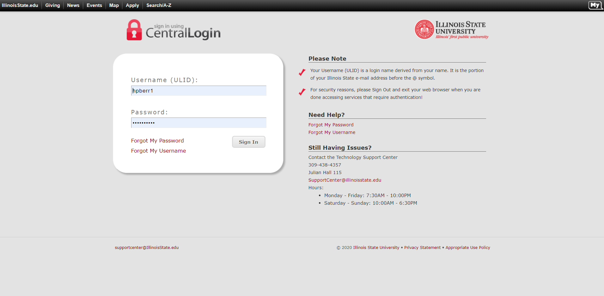Open the Appropriate Use Policy link

pyautogui.click(x=468, y=247)
